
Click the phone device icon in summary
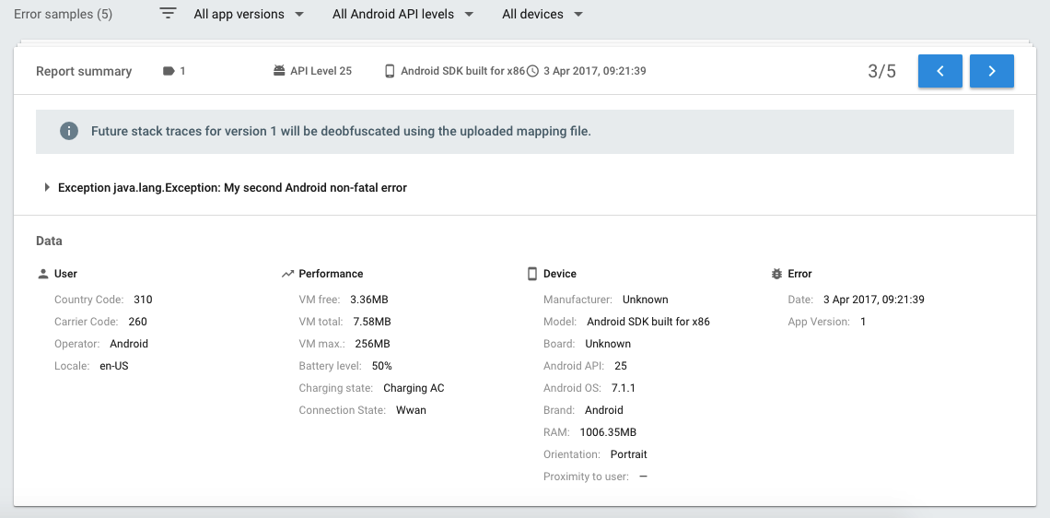pos(390,71)
